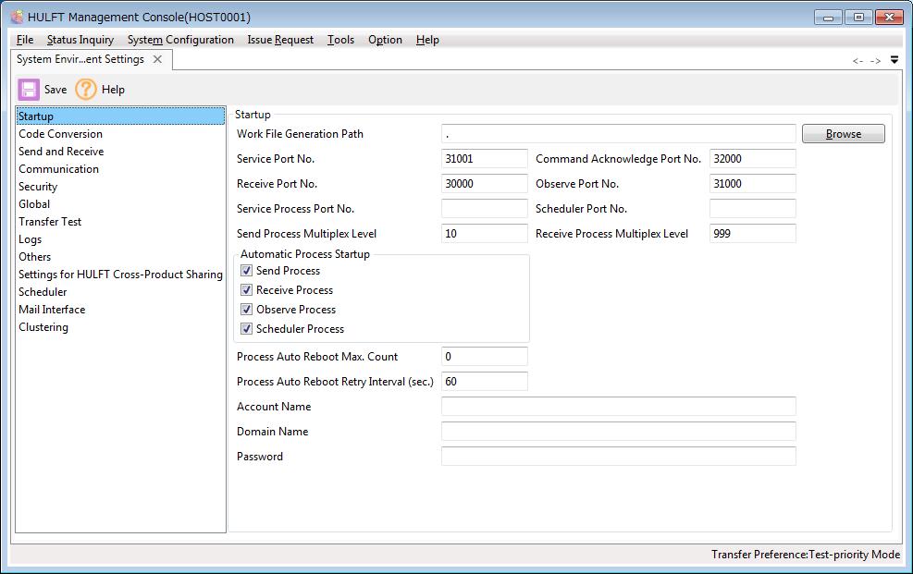
Task: Click the Password field
Action: [x=618, y=457]
